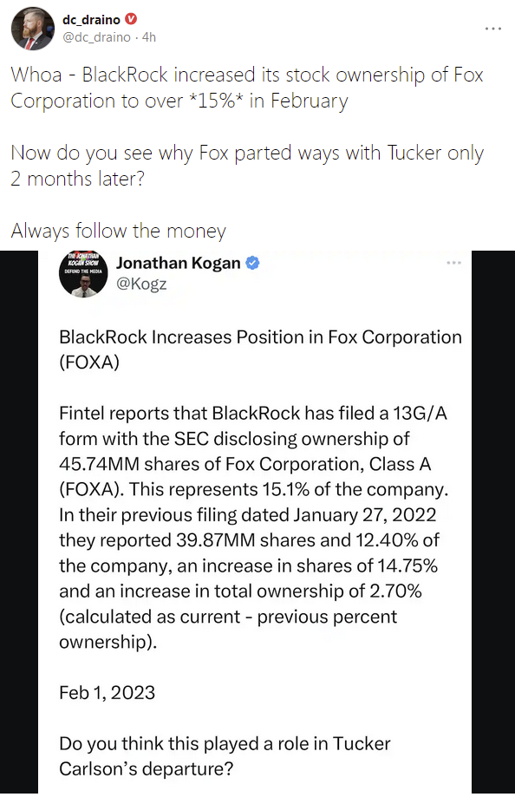Click the Jonathan Kogan Show avatar
This screenshot has width=515, height=797.
tap(83, 274)
